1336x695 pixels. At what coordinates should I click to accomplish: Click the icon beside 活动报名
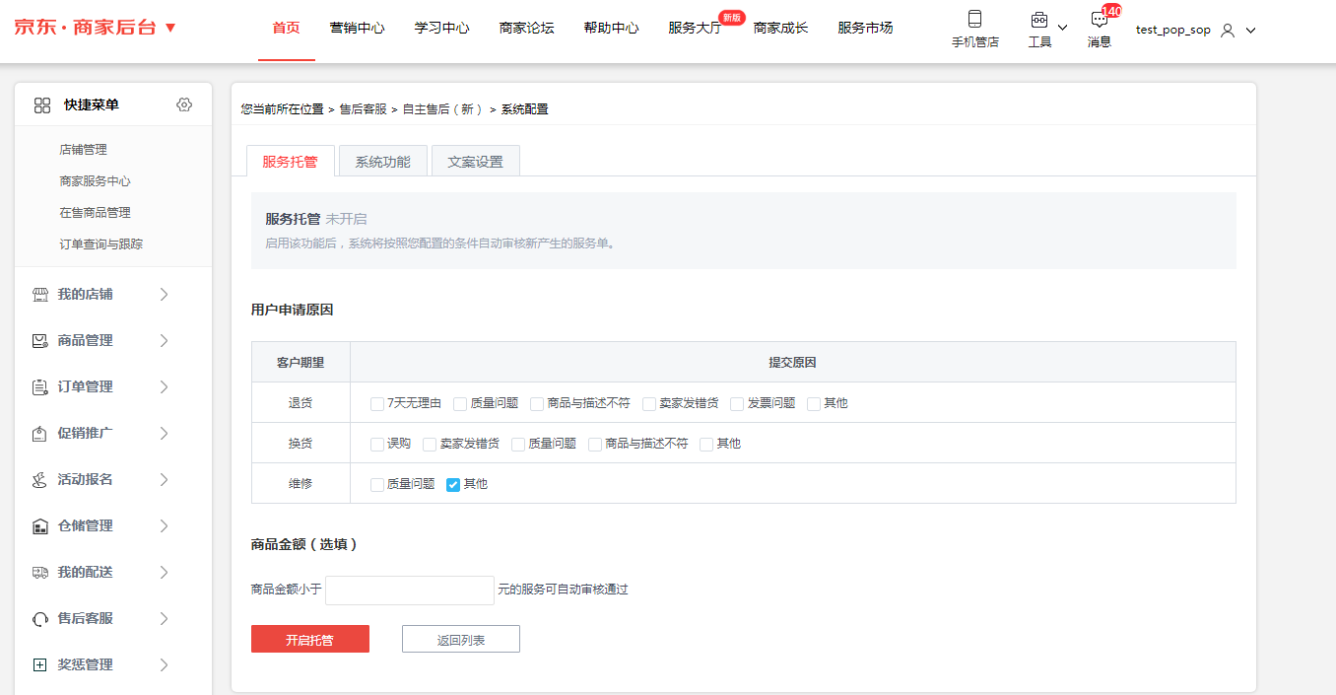point(40,480)
